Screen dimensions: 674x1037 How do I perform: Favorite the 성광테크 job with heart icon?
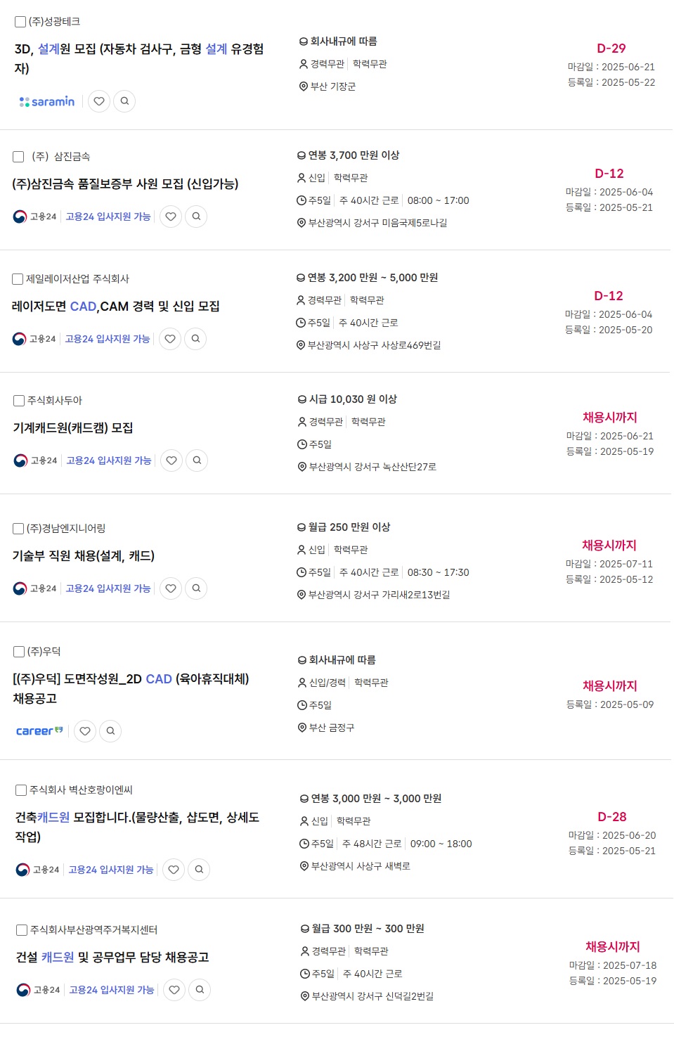(x=99, y=101)
